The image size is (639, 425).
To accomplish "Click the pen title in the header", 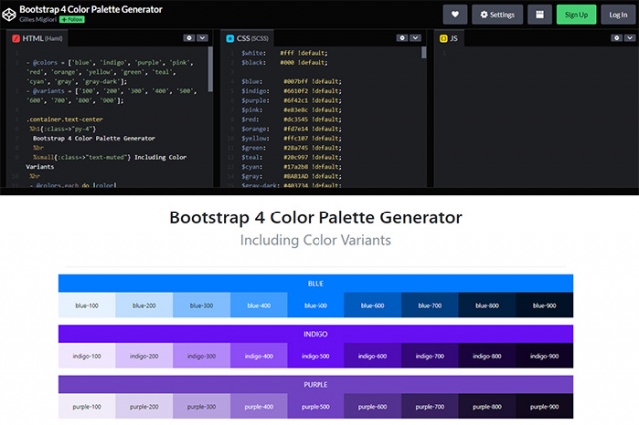I will click(x=91, y=9).
